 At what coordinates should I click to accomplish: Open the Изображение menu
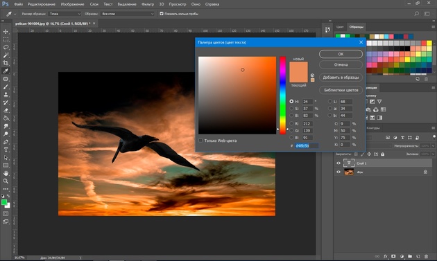tap(72, 4)
